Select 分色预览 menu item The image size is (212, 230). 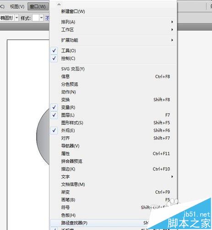113,84
